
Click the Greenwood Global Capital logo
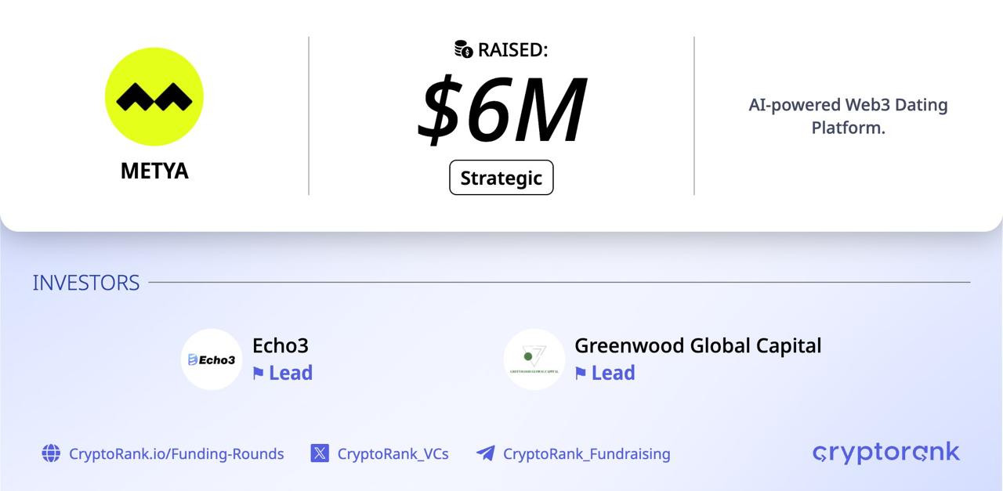click(x=534, y=359)
